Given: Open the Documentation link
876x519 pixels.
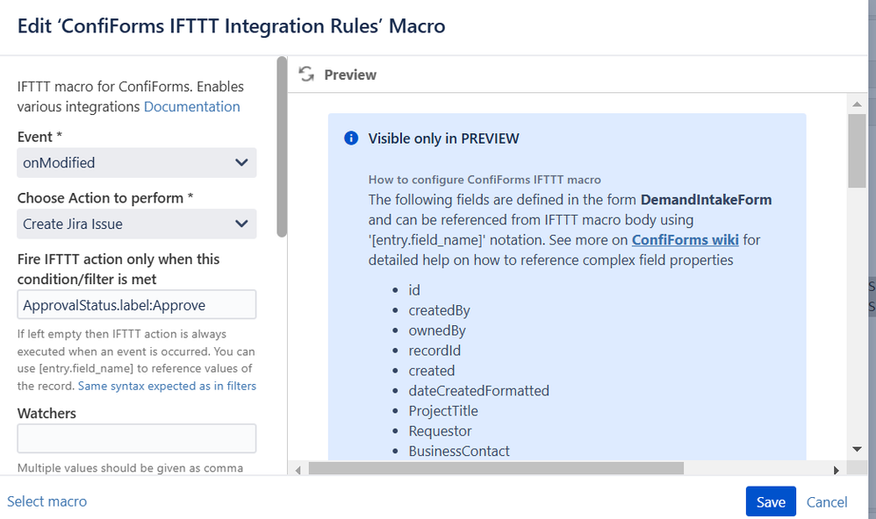Looking at the screenshot, I should coord(191,106).
